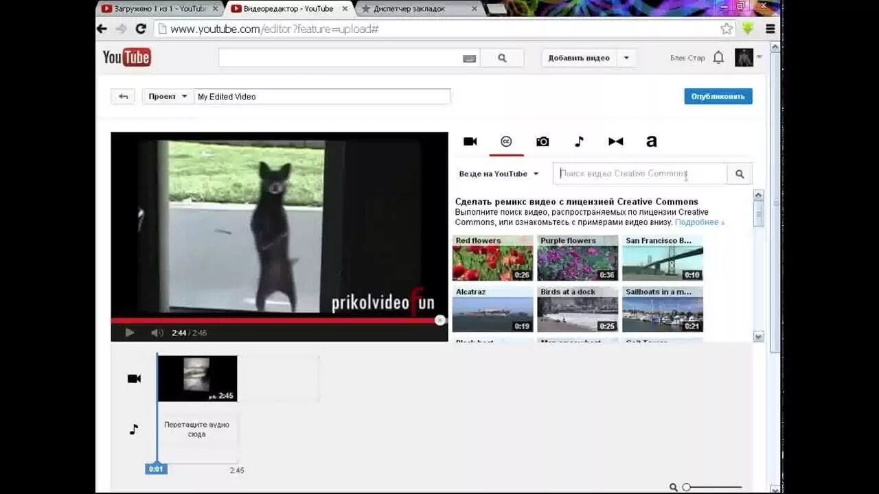The width and height of the screenshot is (879, 494).
Task: Select the Creative Commons videos tab
Action: 506,141
